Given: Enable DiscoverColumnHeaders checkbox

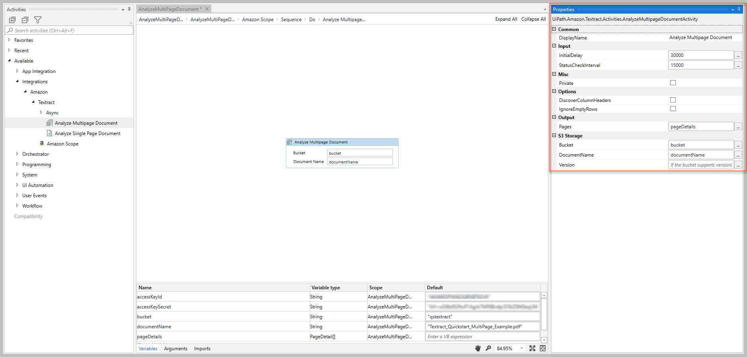Looking at the screenshot, I should [x=673, y=100].
